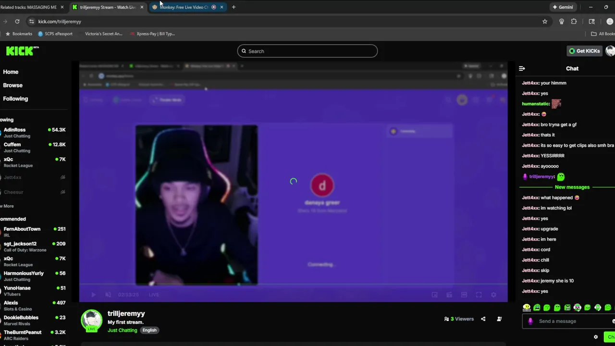Jump to New messages in chat
This screenshot has height=346, width=615.
pos(572,187)
